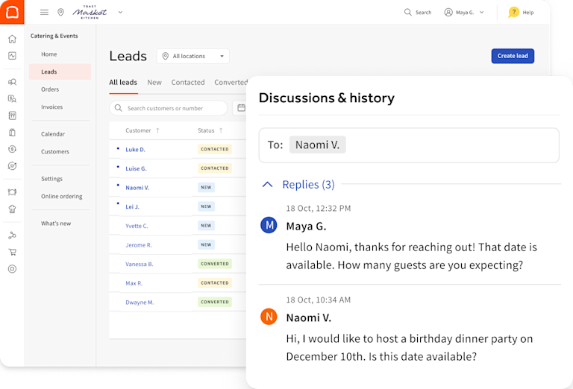The width and height of the screenshot is (573, 389).
Task: Sort by Status column arrow
Action: [x=221, y=130]
